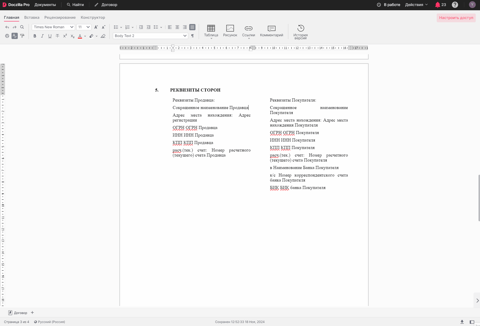Align text right
Image resolution: width=480 pixels, height=326 pixels.
pos(185,27)
